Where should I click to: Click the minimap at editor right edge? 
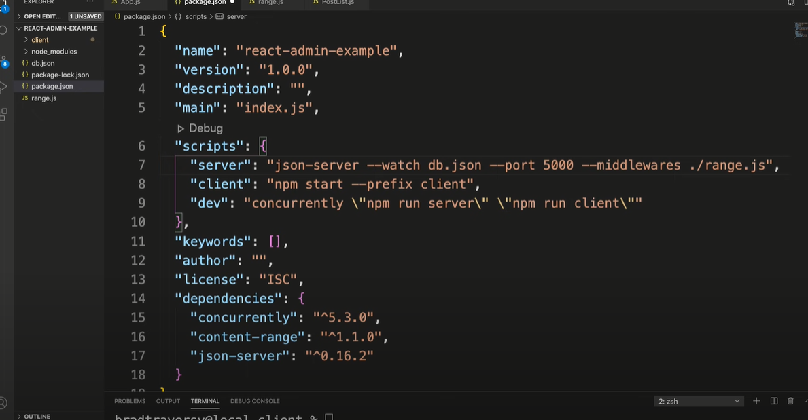click(801, 31)
